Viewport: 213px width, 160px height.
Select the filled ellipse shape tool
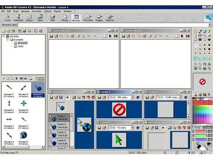click(209, 40)
